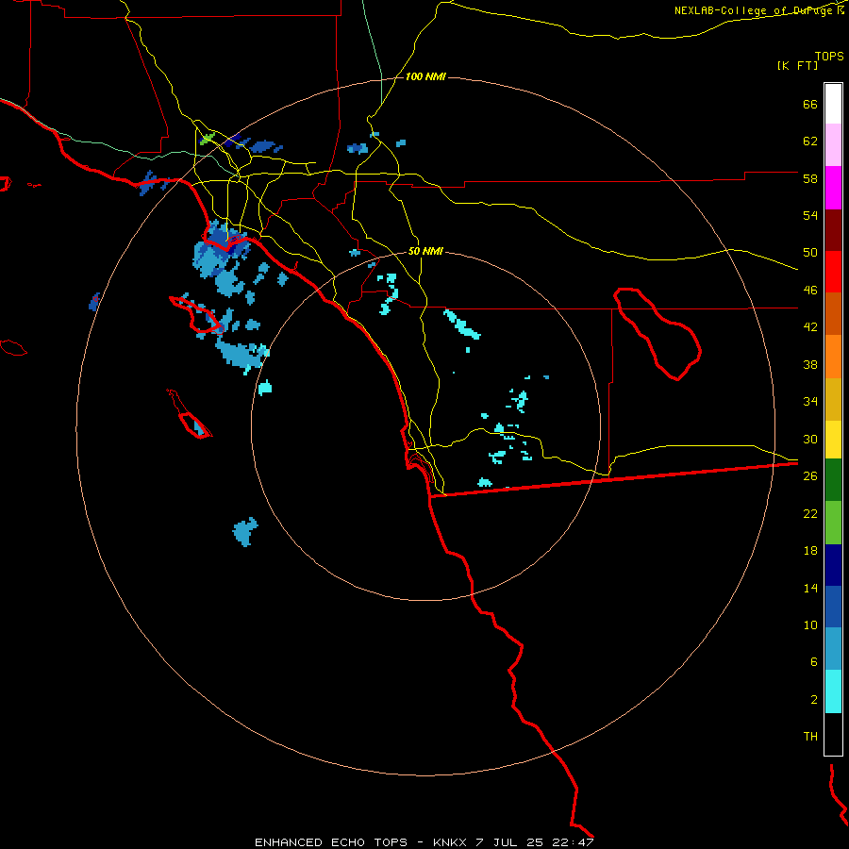Click the bright yellow scale swatch
849x849 pixels.
click(833, 440)
